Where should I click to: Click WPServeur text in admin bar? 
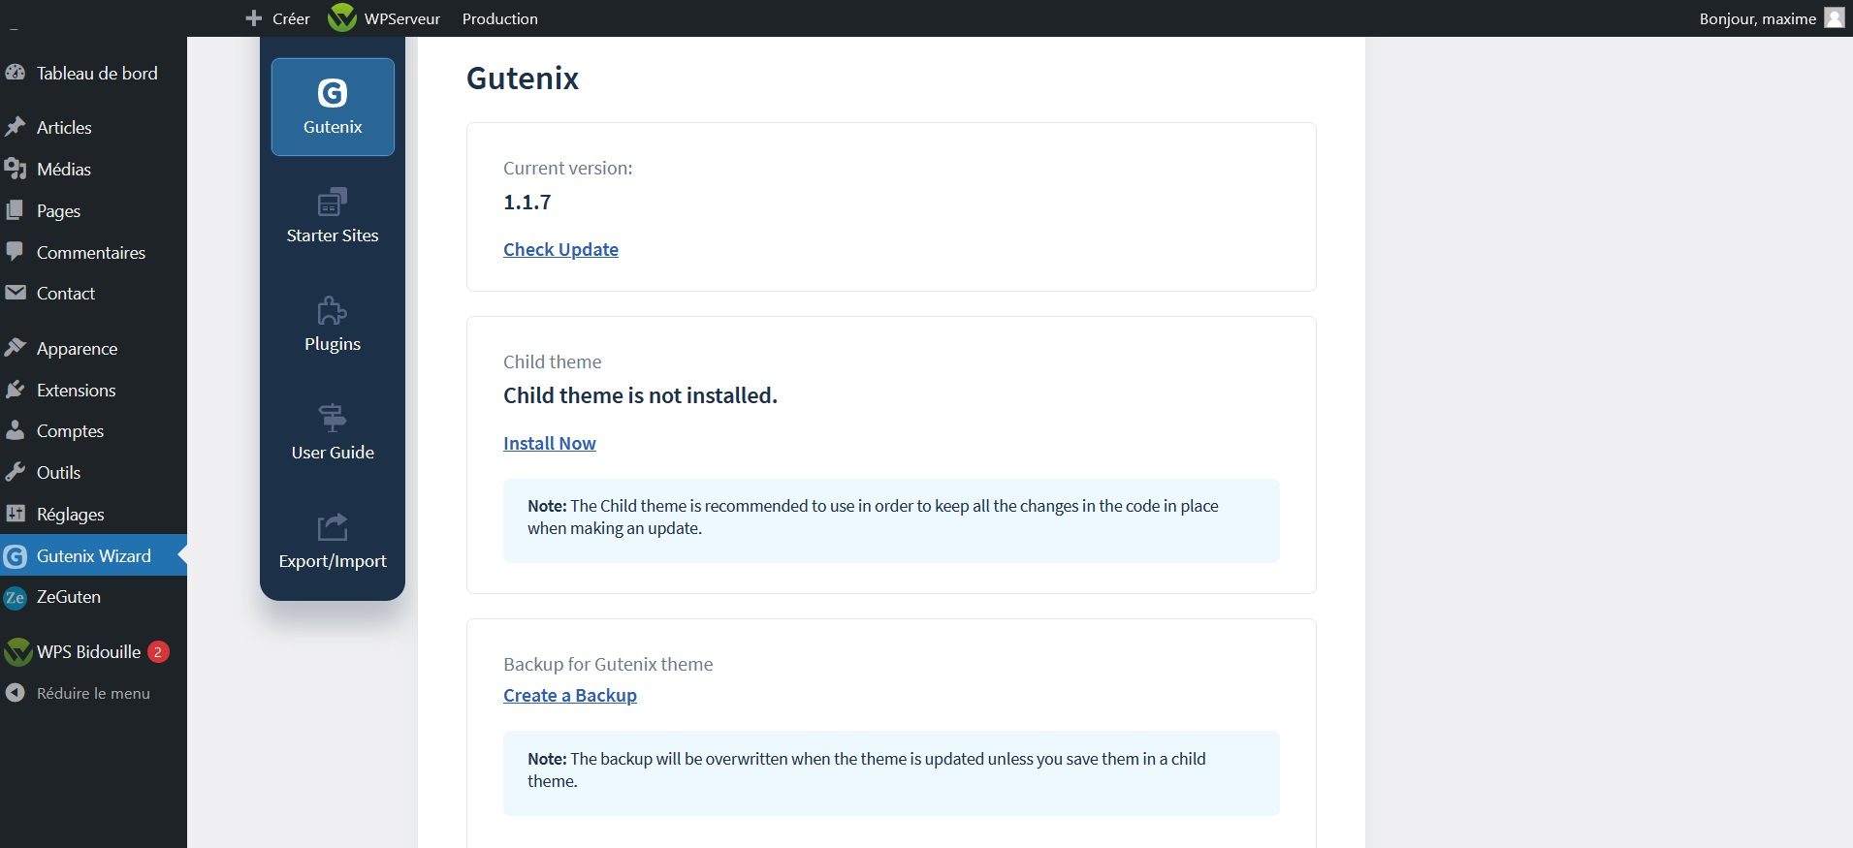click(402, 18)
